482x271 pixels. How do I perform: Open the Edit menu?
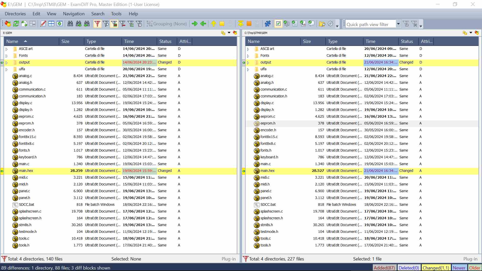point(36,14)
